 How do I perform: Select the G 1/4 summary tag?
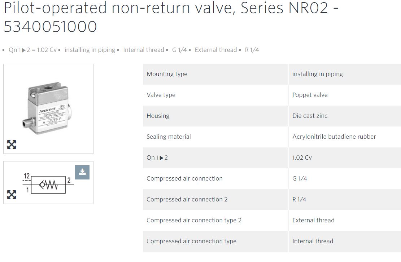point(179,50)
